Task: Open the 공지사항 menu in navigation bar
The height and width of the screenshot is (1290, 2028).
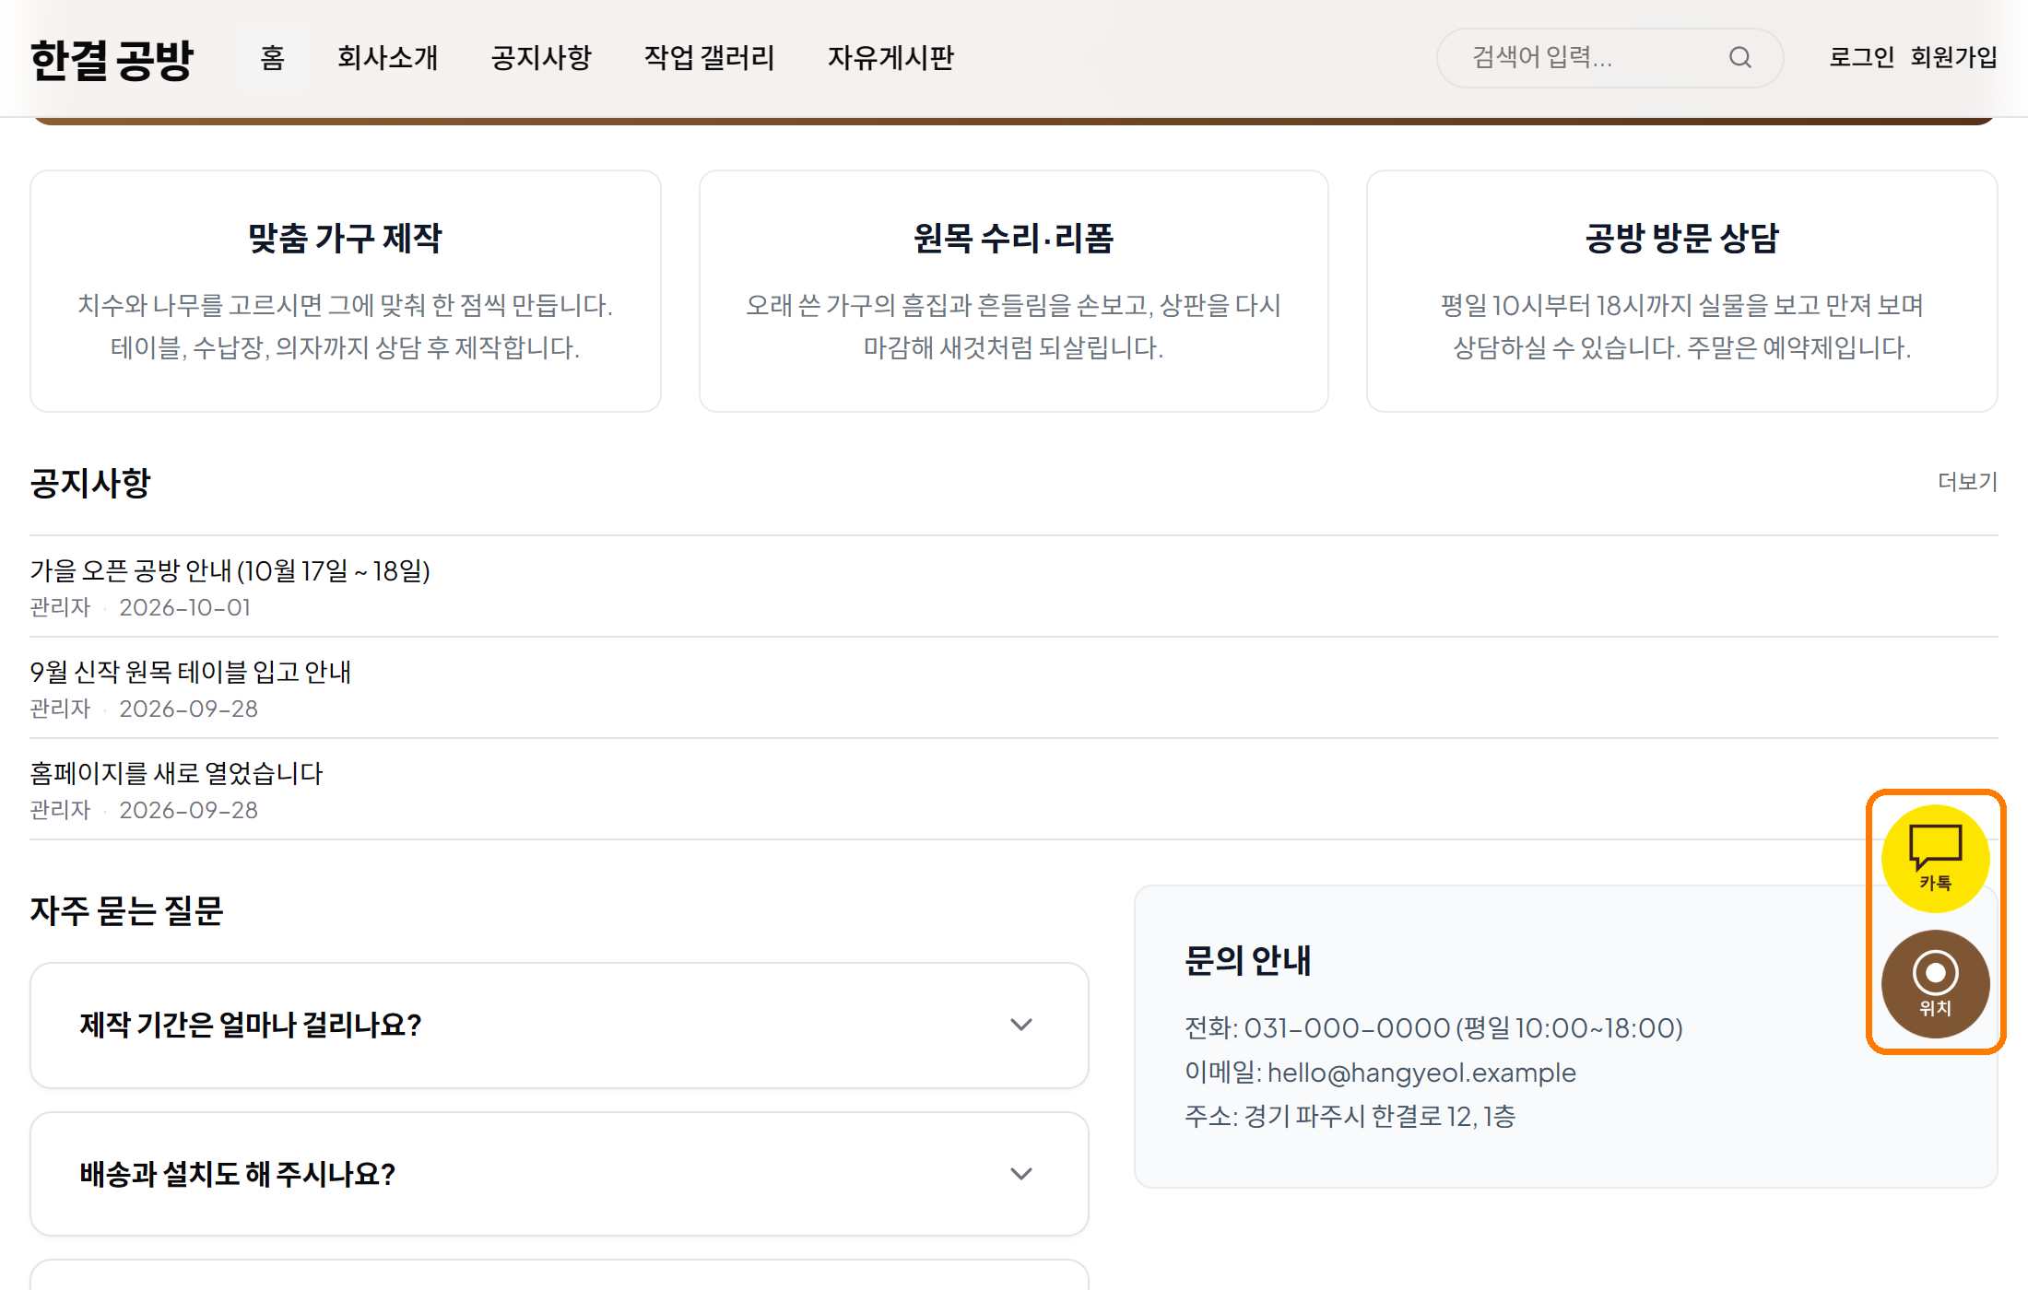Action: pos(541,58)
